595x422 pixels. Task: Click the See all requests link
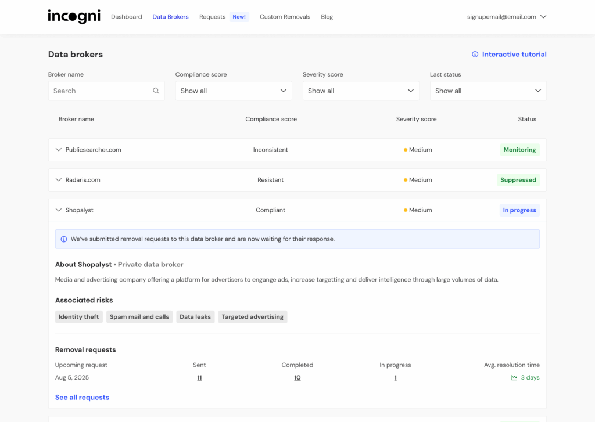[x=81, y=397]
